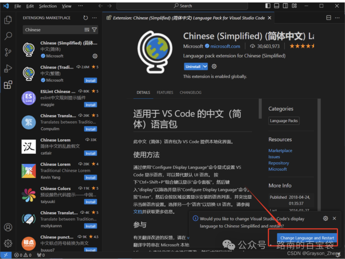Refresh the extensions marketplace list
The width and height of the screenshot is (345, 259).
click(86, 18)
